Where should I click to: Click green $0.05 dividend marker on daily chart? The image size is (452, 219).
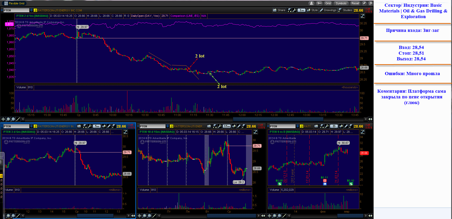coord(279,184)
